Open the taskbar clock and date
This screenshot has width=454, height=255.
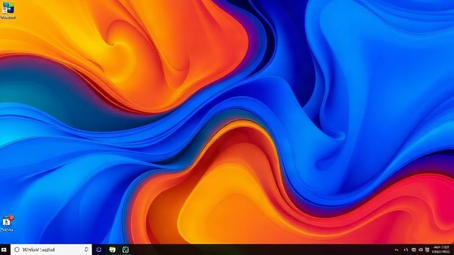pyautogui.click(x=441, y=250)
